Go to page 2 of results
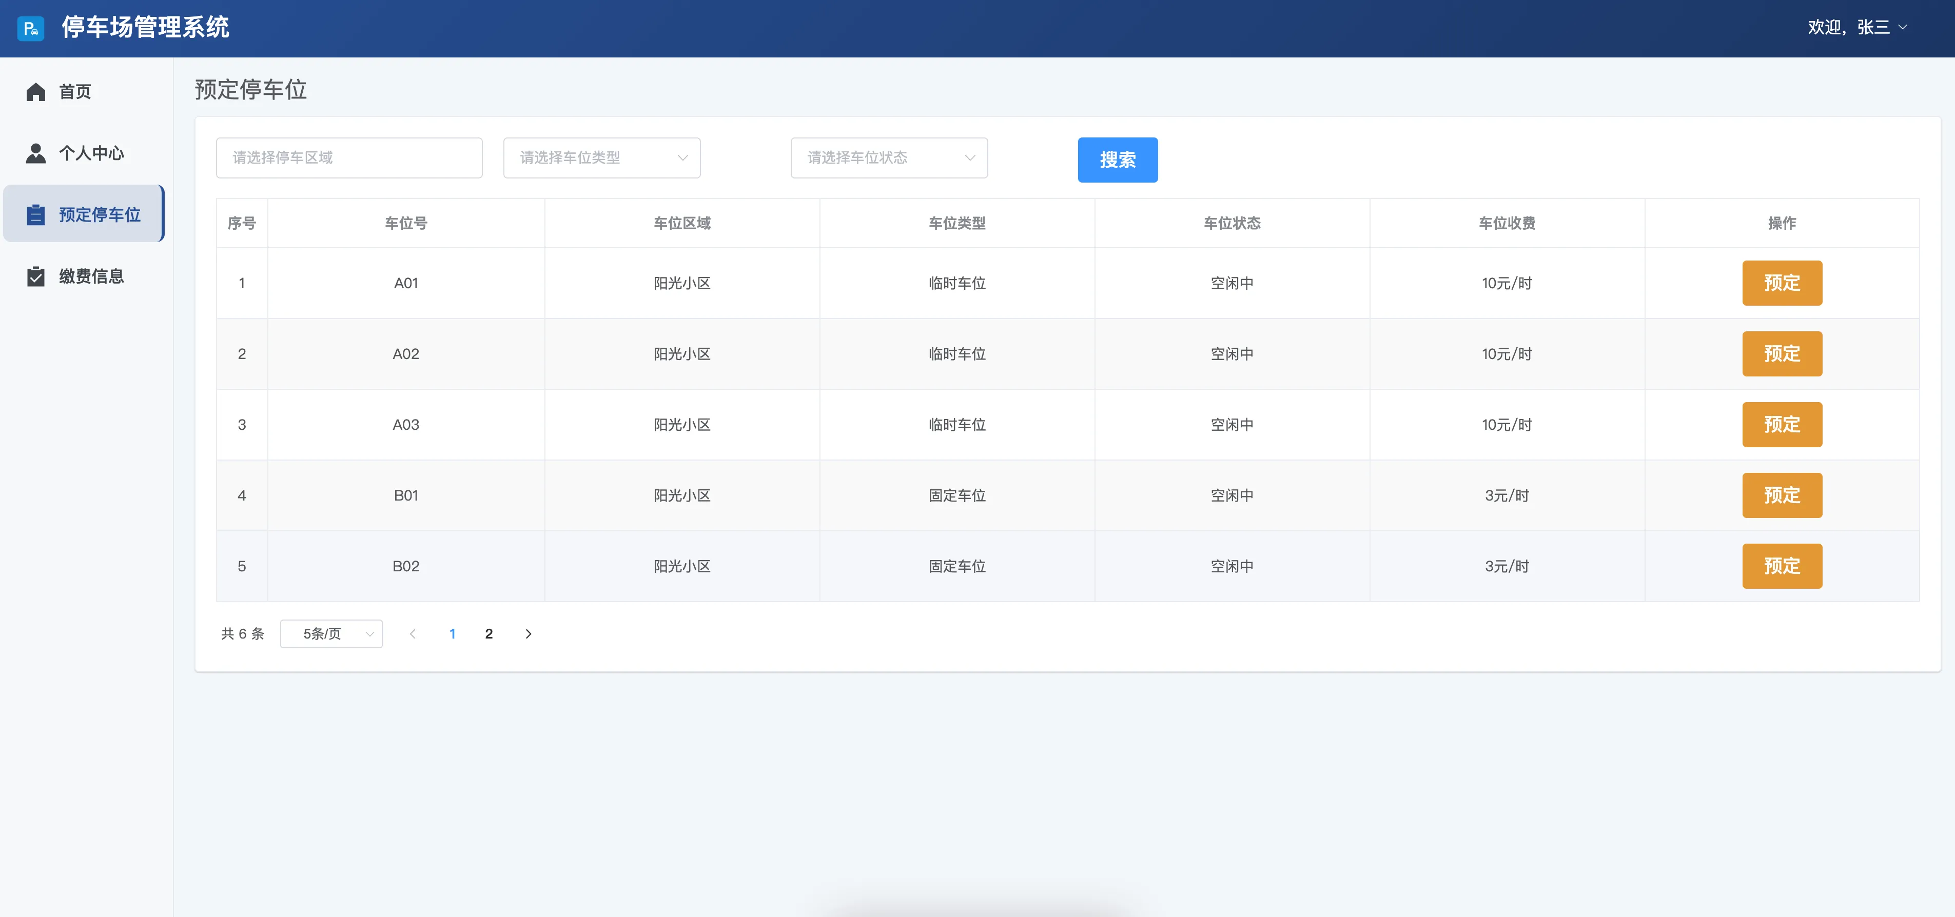The width and height of the screenshot is (1955, 917). tap(488, 633)
